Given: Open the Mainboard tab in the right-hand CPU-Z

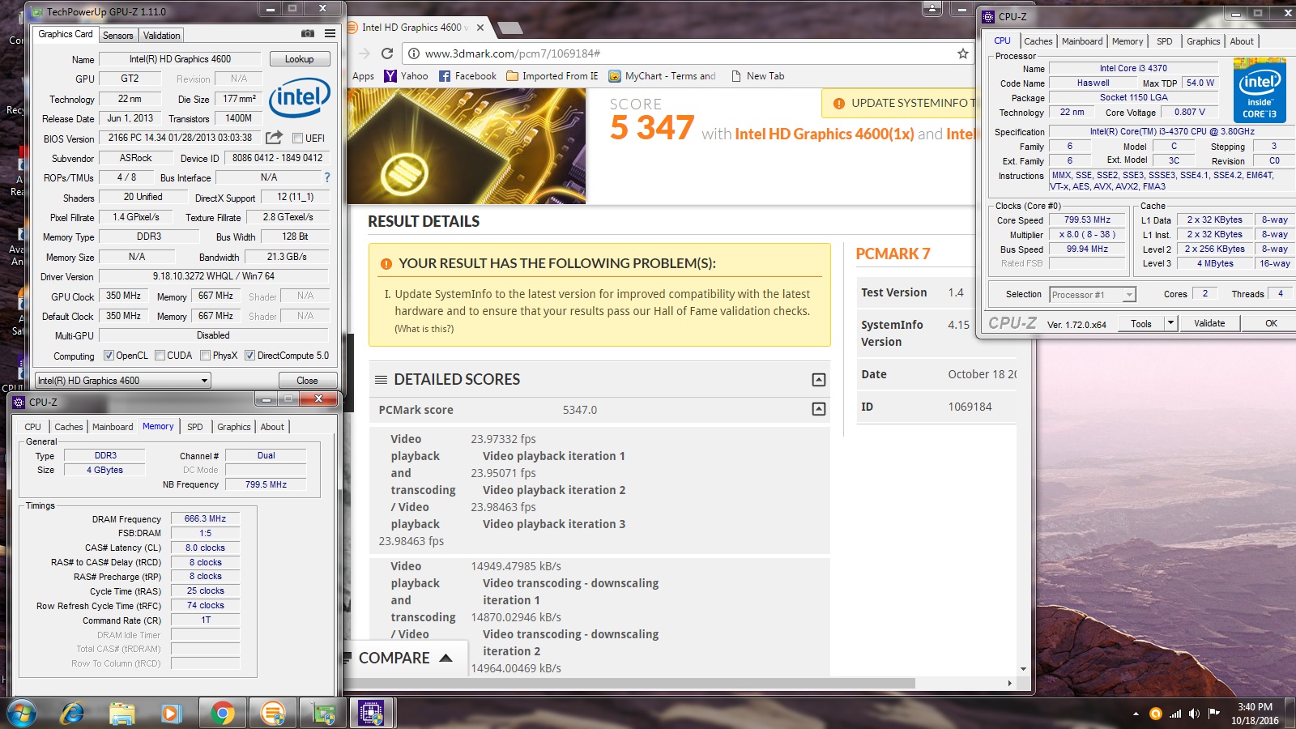Looking at the screenshot, I should point(1082,41).
